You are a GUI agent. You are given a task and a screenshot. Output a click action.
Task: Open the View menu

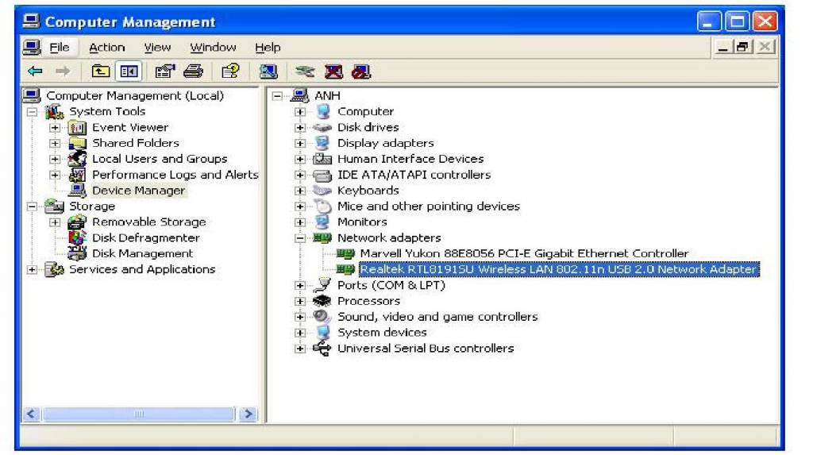point(157,47)
